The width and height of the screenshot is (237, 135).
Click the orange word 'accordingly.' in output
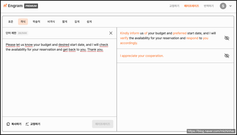pyautogui.click(x=129, y=43)
